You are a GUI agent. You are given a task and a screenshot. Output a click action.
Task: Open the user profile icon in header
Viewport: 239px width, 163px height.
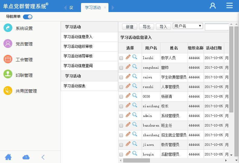[x=213, y=6]
